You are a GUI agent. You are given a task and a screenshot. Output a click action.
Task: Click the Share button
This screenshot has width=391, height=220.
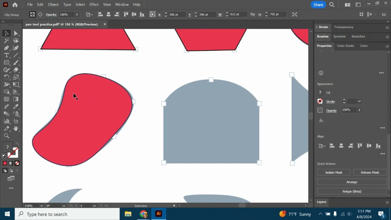click(x=318, y=5)
